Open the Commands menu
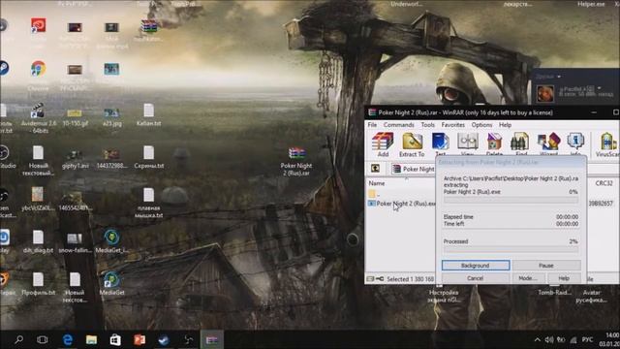The height and width of the screenshot is (349, 620). pyautogui.click(x=398, y=125)
